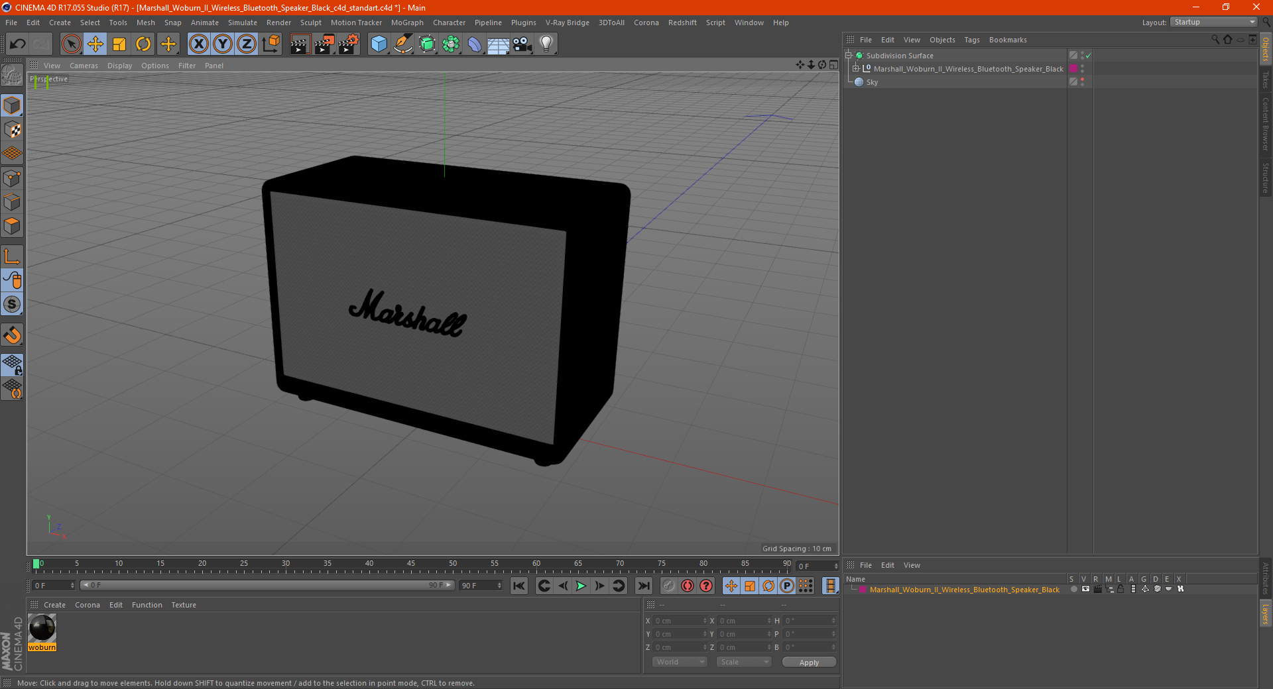The width and height of the screenshot is (1273, 689).
Task: Open the V-Ray Bridge menu
Action: pyautogui.click(x=567, y=23)
